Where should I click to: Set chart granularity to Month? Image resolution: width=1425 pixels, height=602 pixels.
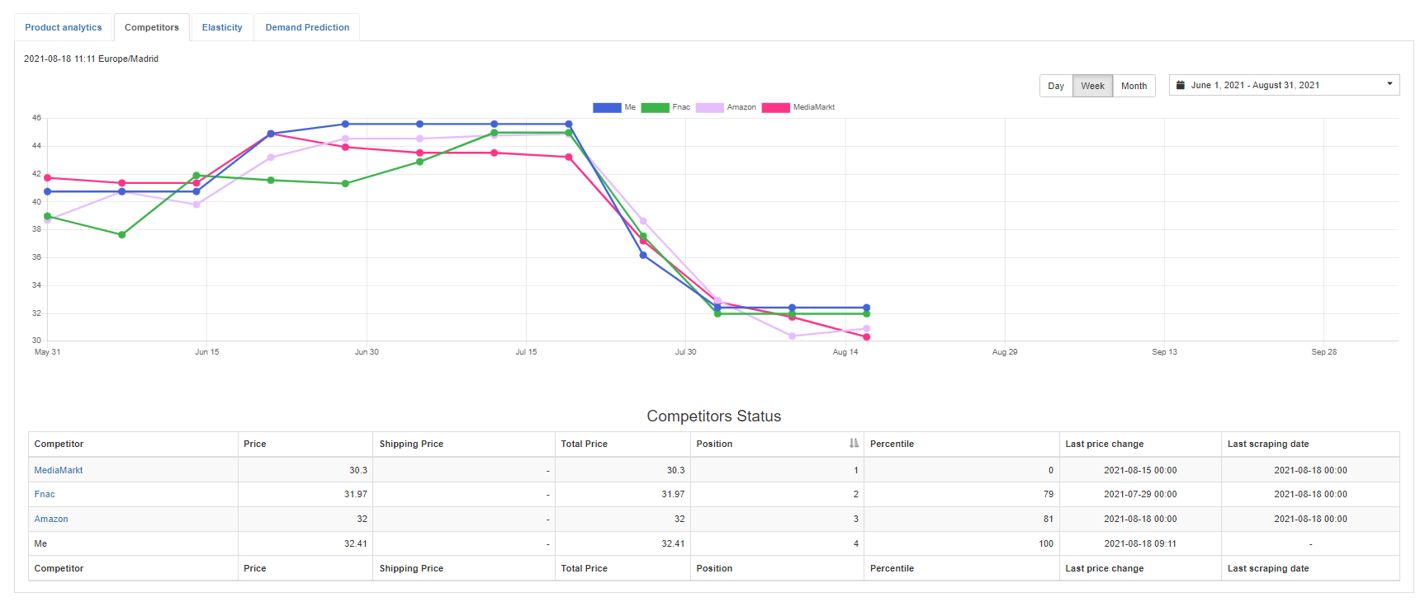1134,86
